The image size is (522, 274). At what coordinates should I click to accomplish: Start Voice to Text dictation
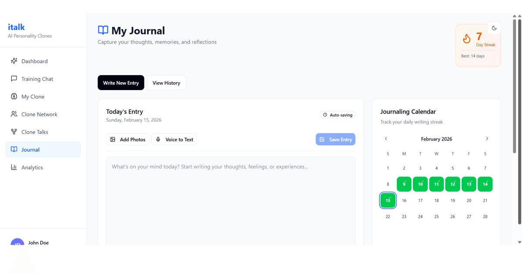pyautogui.click(x=174, y=139)
